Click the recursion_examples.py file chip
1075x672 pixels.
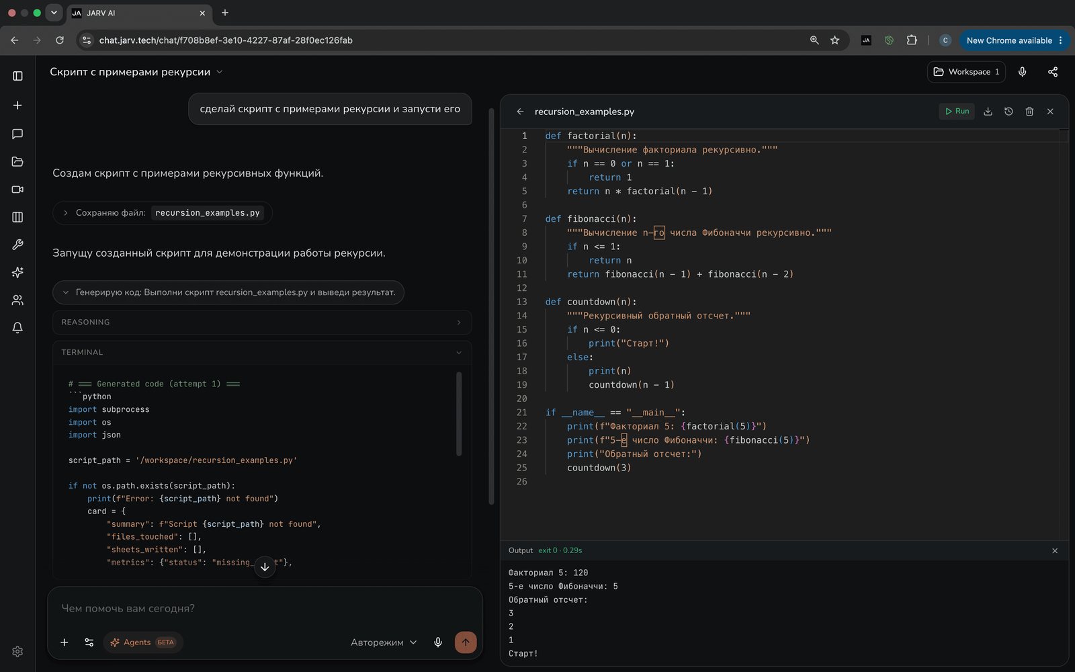(x=207, y=213)
